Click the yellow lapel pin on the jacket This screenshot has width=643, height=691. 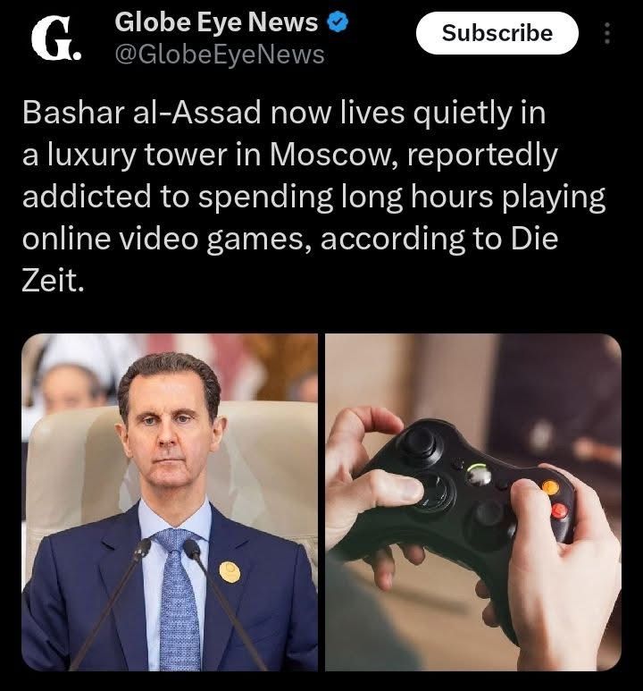click(x=230, y=572)
